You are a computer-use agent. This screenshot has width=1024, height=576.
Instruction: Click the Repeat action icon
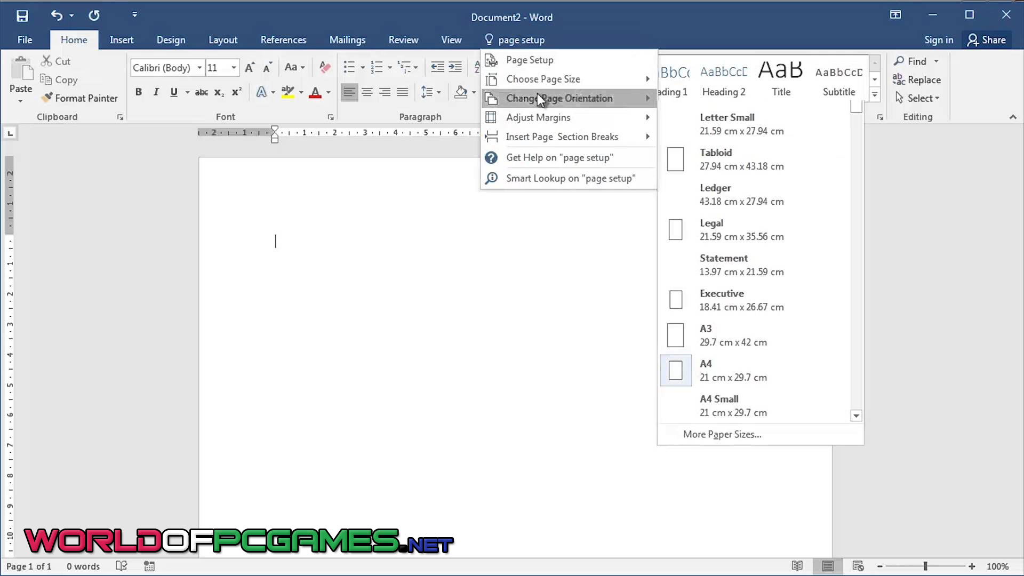click(x=94, y=15)
